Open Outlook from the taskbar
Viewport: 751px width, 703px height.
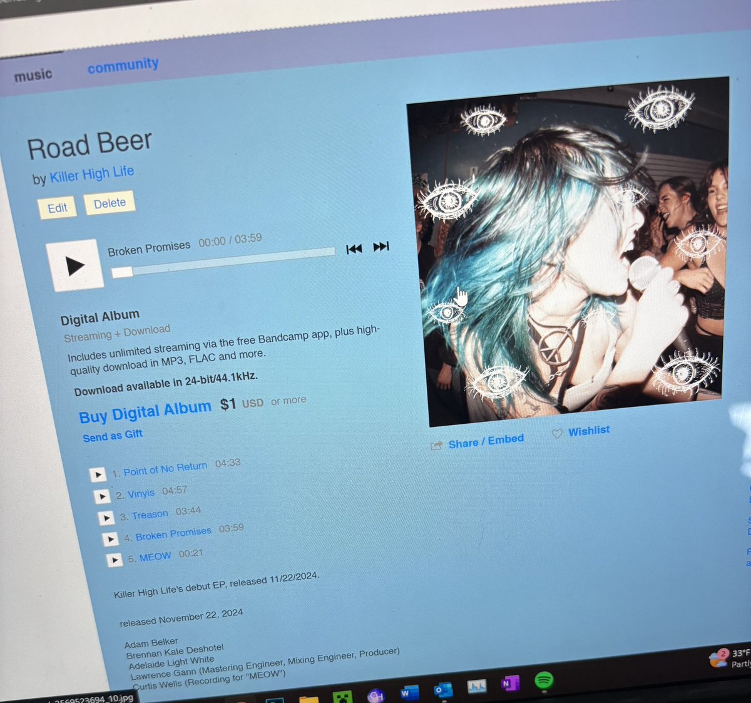pyautogui.click(x=443, y=690)
